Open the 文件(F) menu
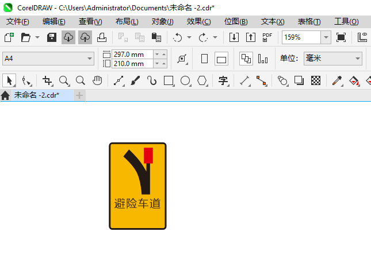371x266 pixels. 18,22
